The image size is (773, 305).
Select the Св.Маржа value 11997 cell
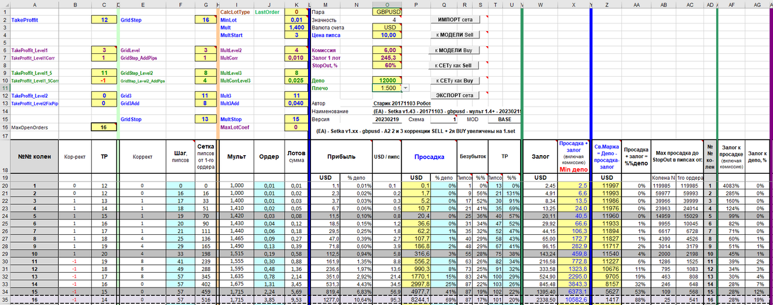coord(607,185)
